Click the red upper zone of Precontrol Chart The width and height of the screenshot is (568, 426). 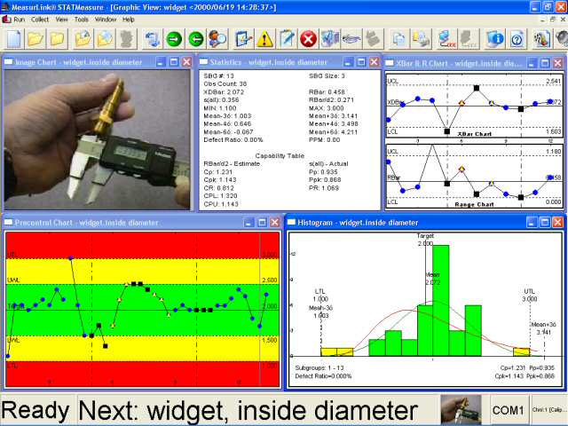click(x=133, y=244)
